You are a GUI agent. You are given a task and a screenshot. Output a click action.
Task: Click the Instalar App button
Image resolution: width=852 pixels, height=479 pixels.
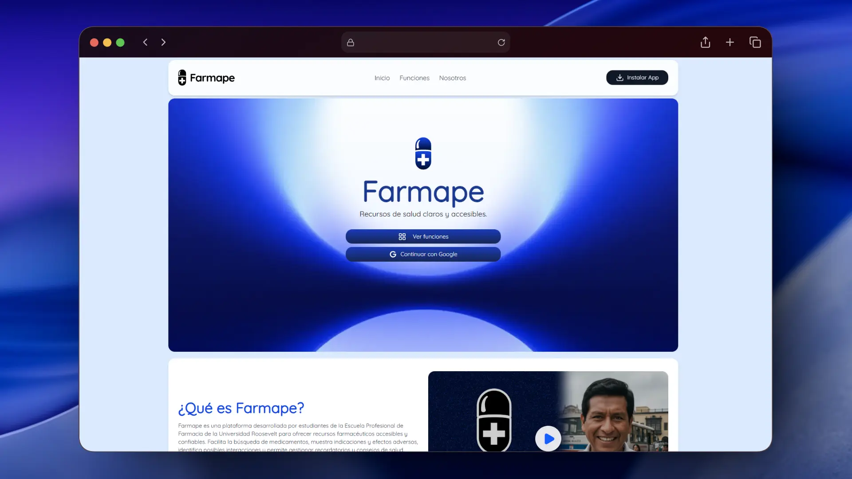(637, 77)
